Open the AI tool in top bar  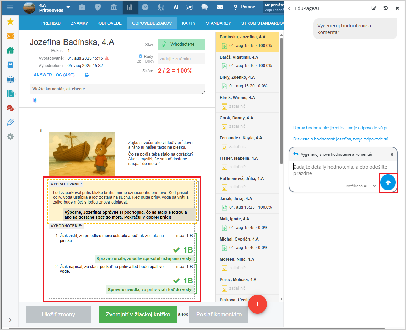(x=176, y=7)
